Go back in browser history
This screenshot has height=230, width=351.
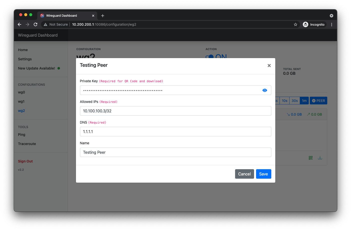coord(19,24)
